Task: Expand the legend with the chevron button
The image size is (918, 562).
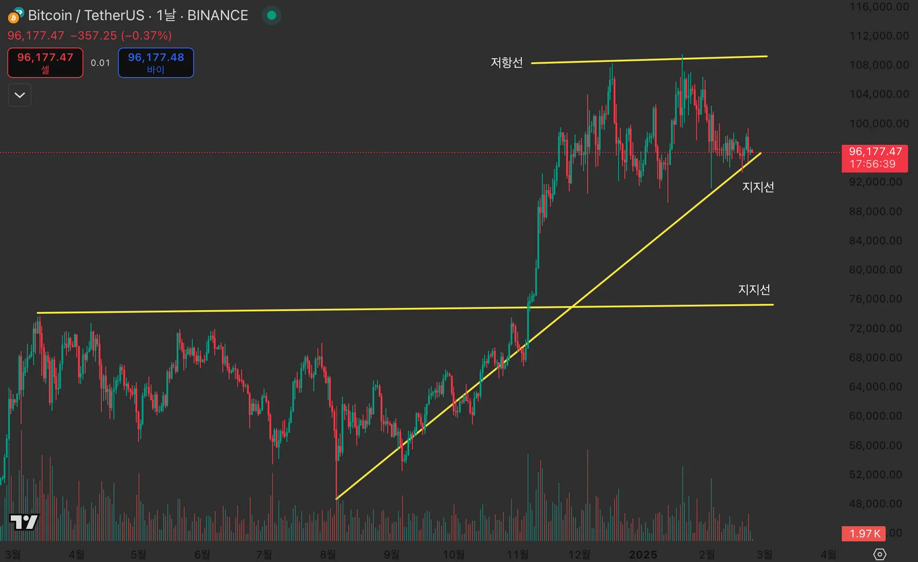Action: [x=20, y=95]
